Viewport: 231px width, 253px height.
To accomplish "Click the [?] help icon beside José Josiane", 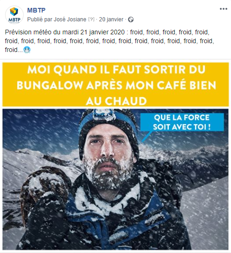I will click(91, 19).
